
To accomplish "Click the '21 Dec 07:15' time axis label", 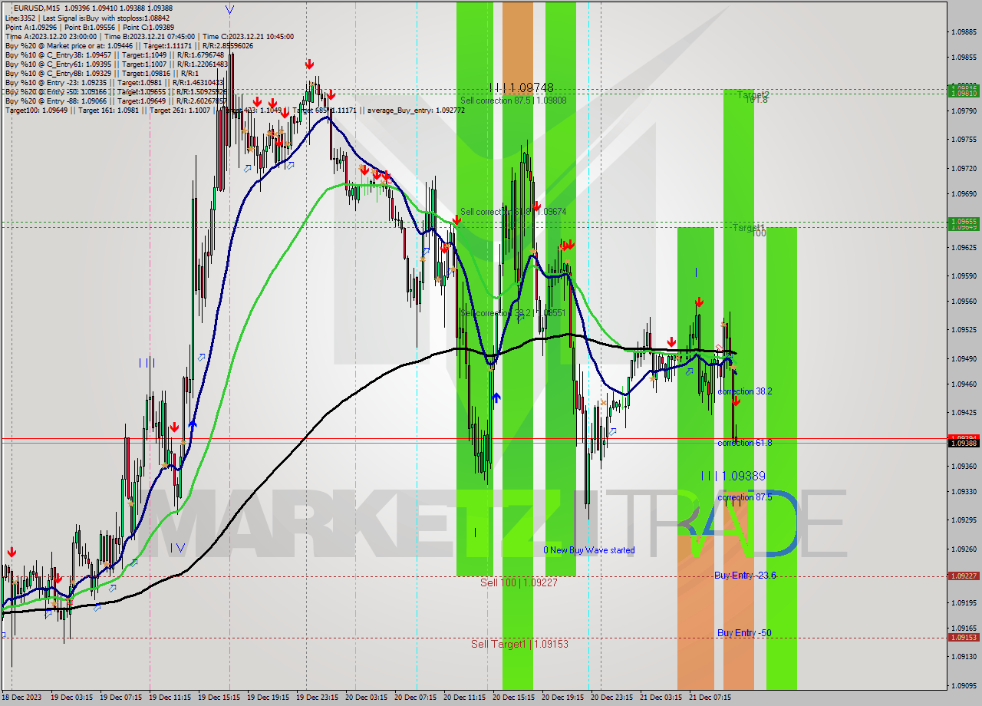I will tap(710, 698).
